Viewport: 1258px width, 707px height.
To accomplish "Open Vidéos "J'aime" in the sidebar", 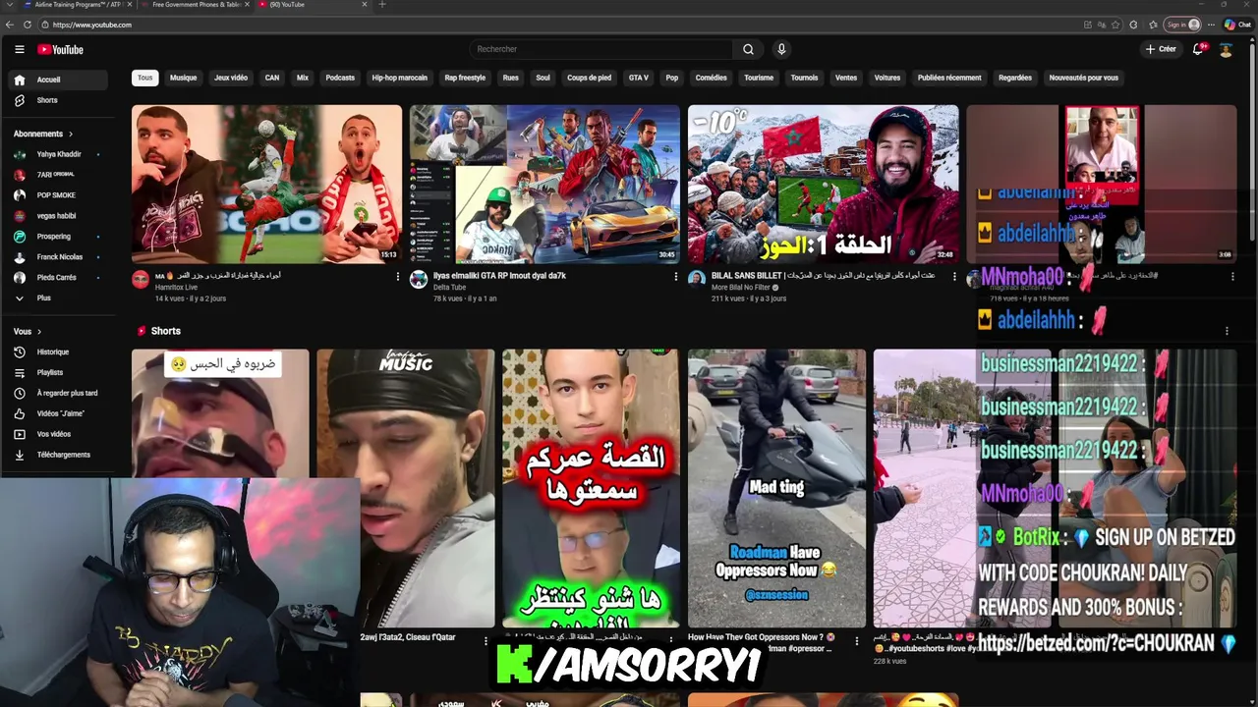I will 58,413.
